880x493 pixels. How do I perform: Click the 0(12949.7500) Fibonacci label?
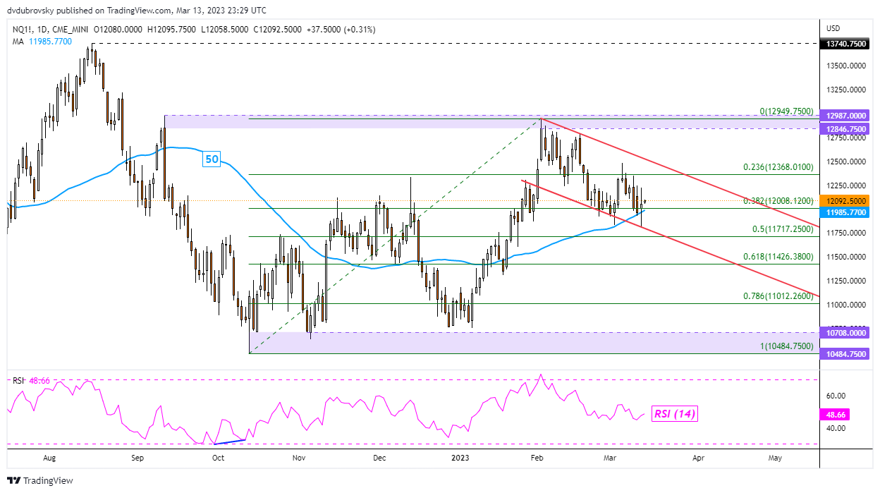786,111
